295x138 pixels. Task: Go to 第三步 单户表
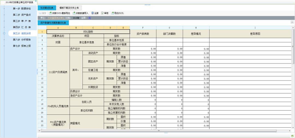pyautogui.click(x=22, y=21)
